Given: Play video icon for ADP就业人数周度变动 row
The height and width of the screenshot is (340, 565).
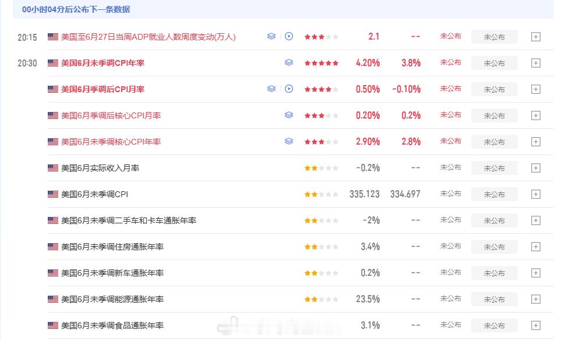Looking at the screenshot, I should click(289, 37).
